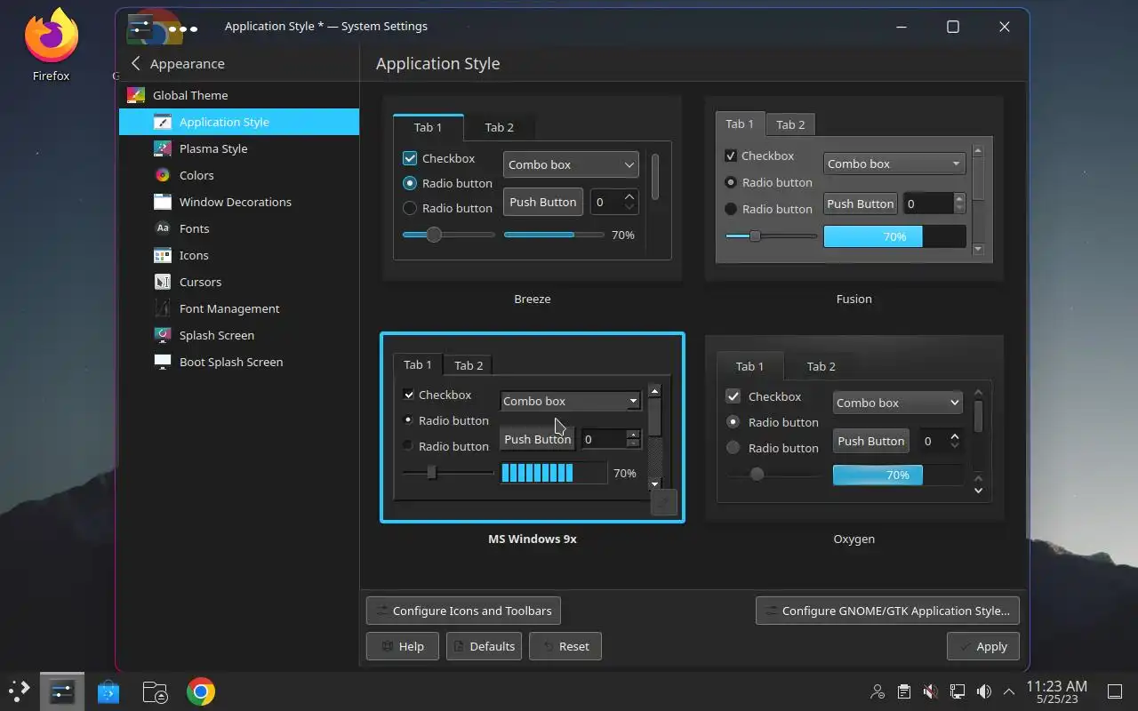Click the Window Decorations icon

coord(163,202)
